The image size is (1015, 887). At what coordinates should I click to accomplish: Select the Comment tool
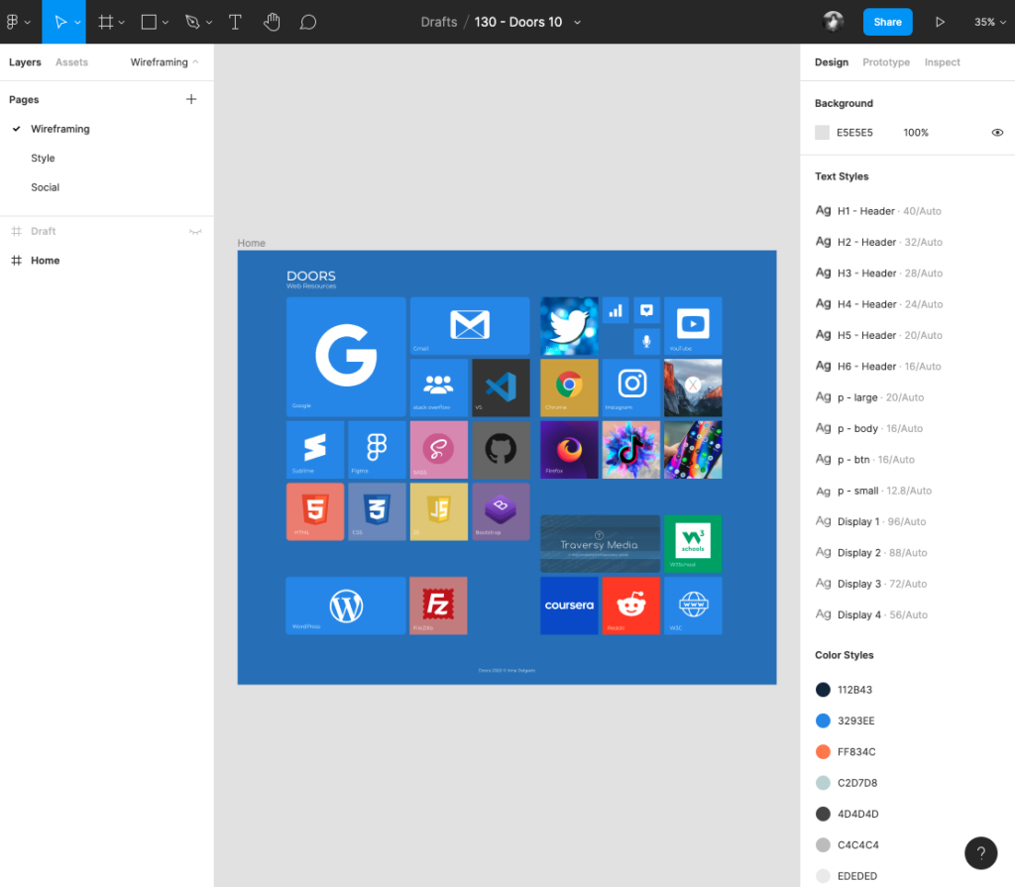(x=308, y=22)
